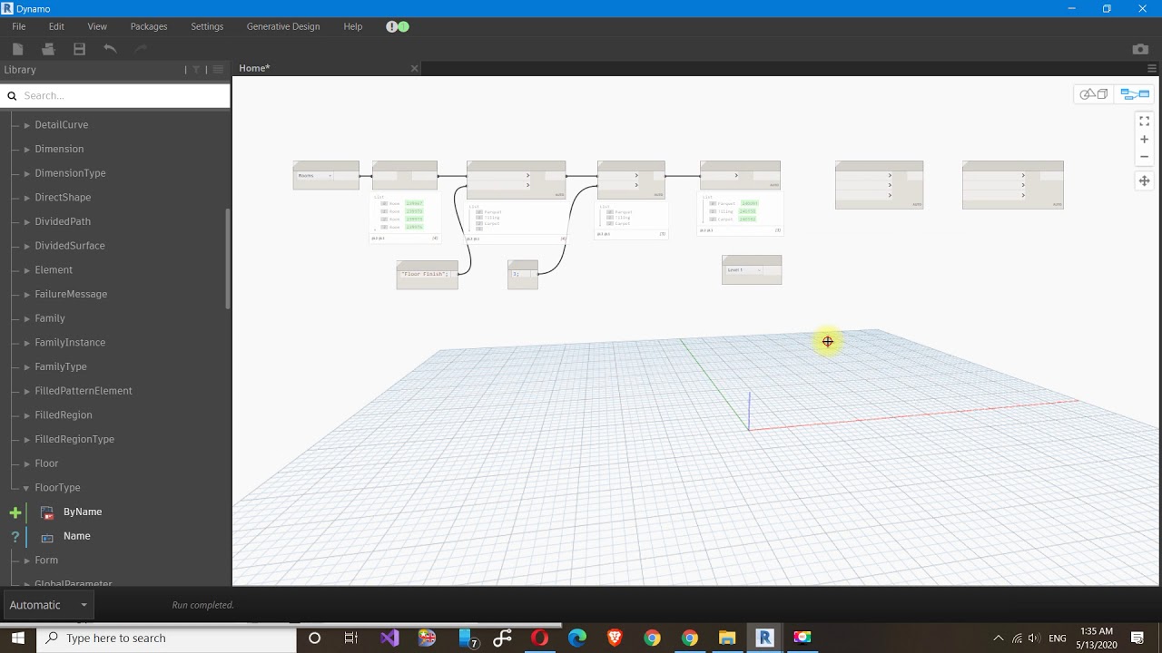Click the pan mode cross-arrows icon

click(x=1144, y=180)
